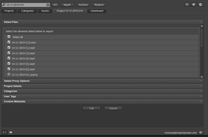Uncheck 14-11-2019 (3).mp4 checkbox
Image resolution: width=208 pixels, height=137 pixels.
click(x=9, y=53)
